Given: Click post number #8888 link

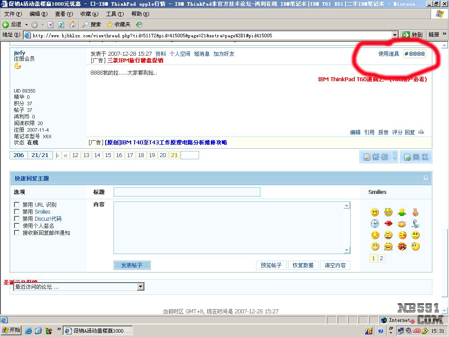Looking at the screenshot, I should click(x=414, y=54).
